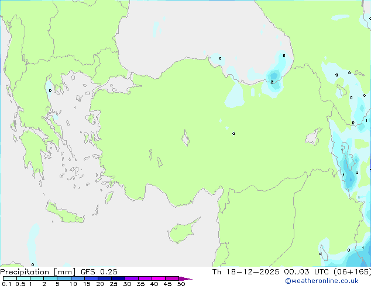This screenshot has height=286, width=371.
Task: Select the 30–35 mm purple legend swatch
Action: (131, 278)
